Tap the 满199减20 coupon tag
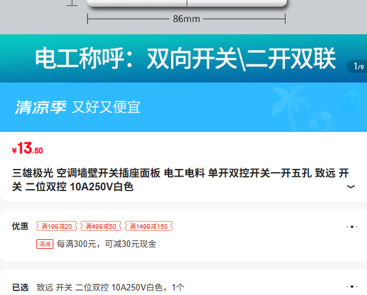The image size is (367, 295). point(57,226)
